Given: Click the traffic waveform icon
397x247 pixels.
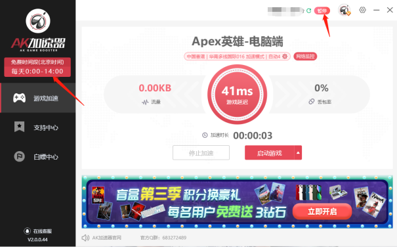Looking at the screenshot, I should 145,102.
